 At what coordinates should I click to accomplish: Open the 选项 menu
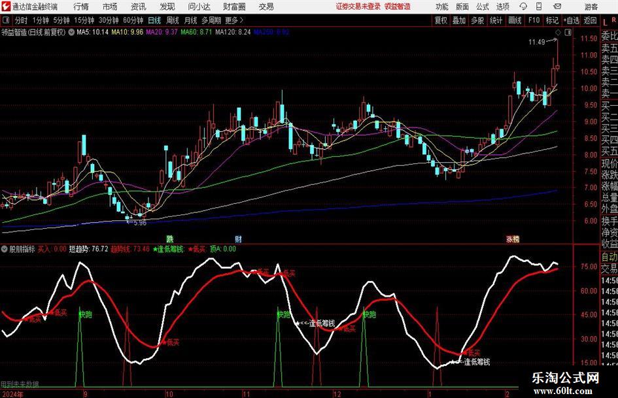tap(502, 7)
